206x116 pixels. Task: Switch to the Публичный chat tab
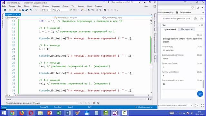click(170, 29)
